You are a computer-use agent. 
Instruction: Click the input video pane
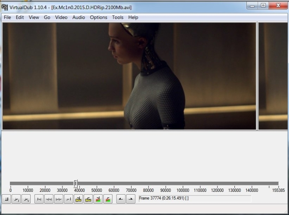click(x=129, y=76)
